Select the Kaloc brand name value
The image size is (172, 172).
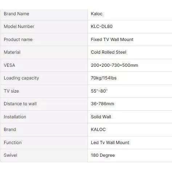point(97,14)
